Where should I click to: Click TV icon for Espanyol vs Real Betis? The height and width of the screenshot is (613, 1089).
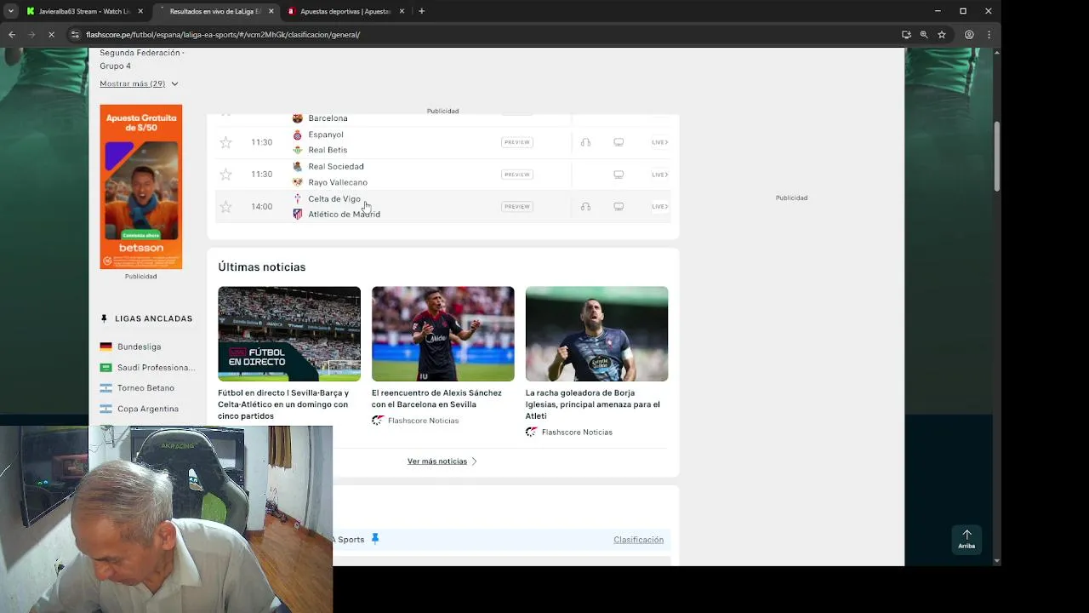coord(619,142)
